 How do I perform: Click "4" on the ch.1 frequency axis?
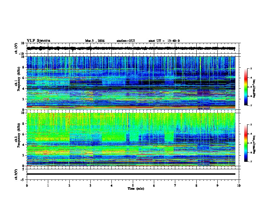(x=23, y=89)
